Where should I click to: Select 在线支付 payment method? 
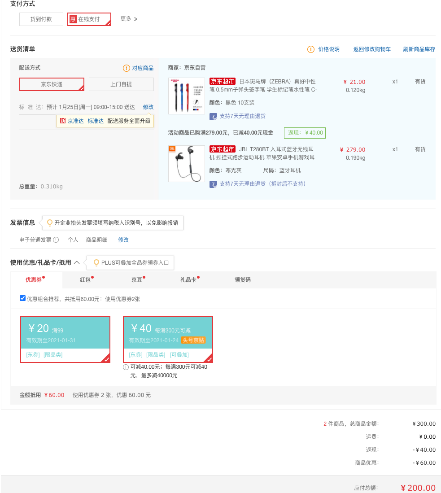[x=89, y=19]
